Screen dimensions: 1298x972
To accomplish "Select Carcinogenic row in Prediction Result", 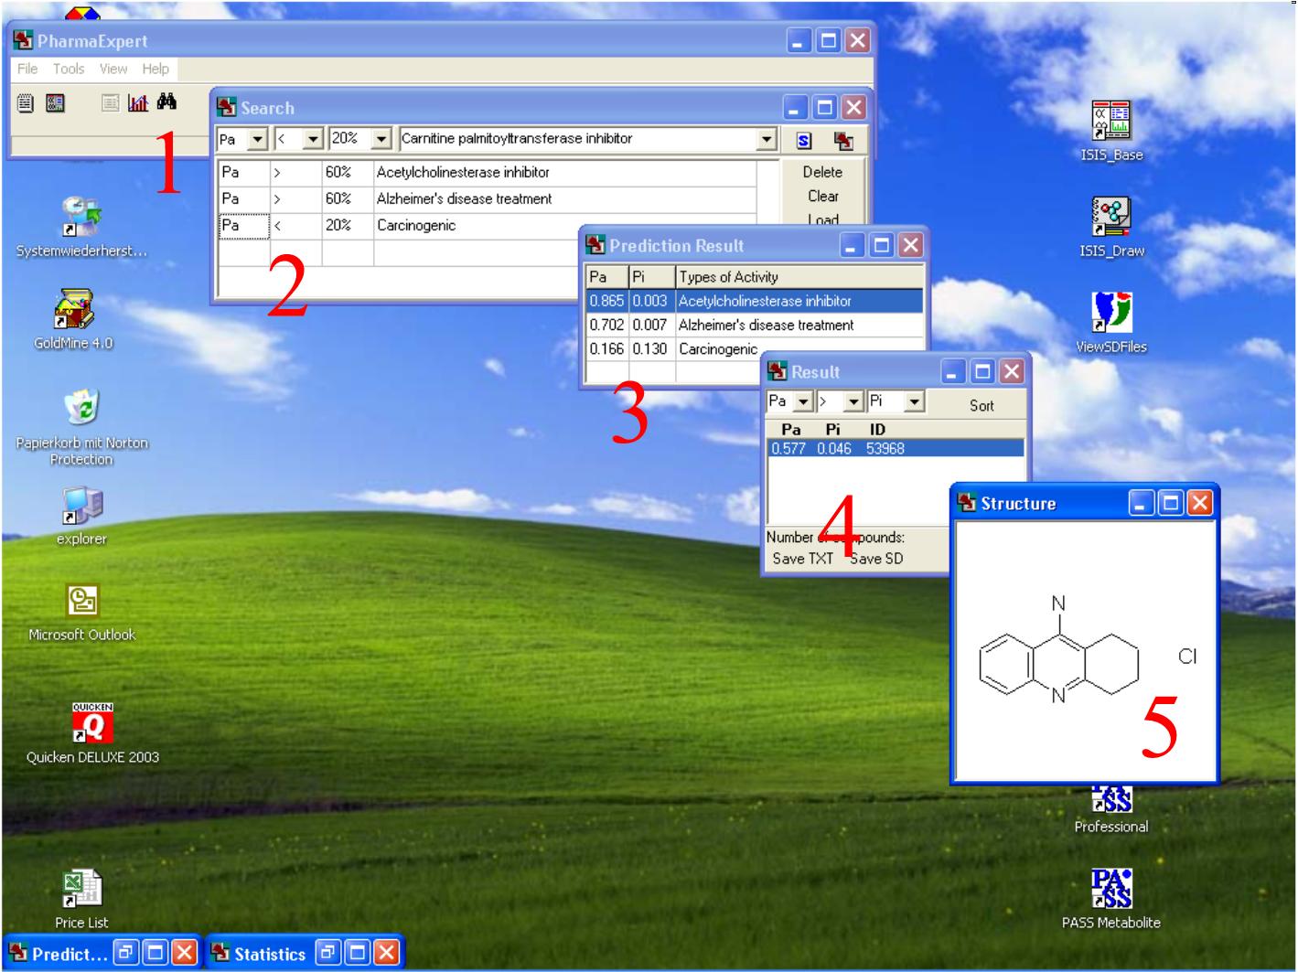I will 755,349.
